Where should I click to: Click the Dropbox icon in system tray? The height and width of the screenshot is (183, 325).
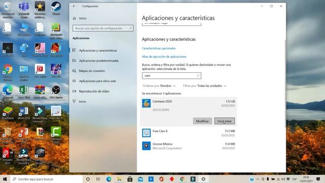pyautogui.click(x=288, y=179)
